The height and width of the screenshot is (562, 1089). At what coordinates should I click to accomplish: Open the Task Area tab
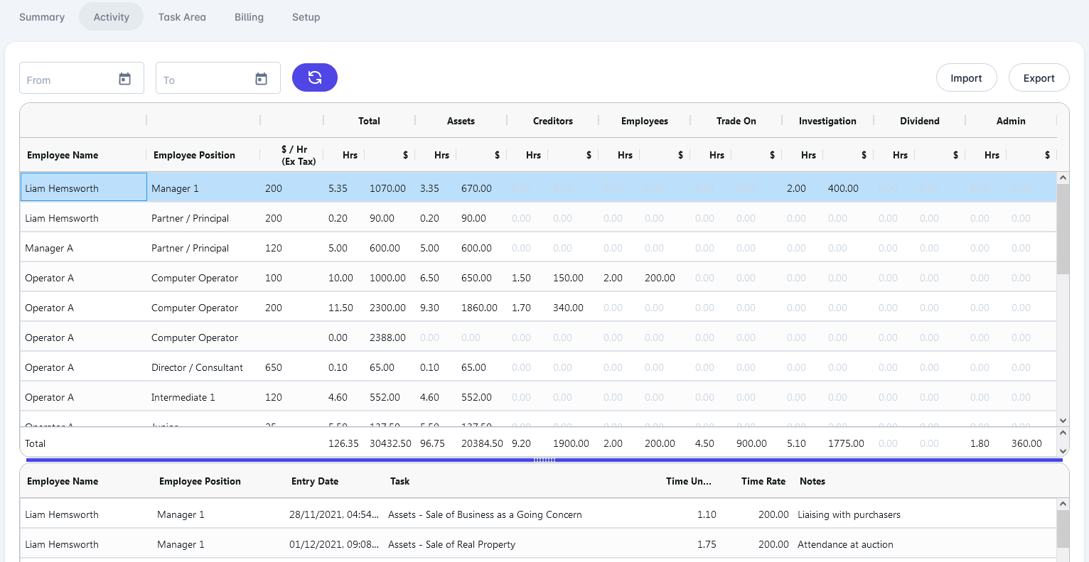(x=182, y=17)
